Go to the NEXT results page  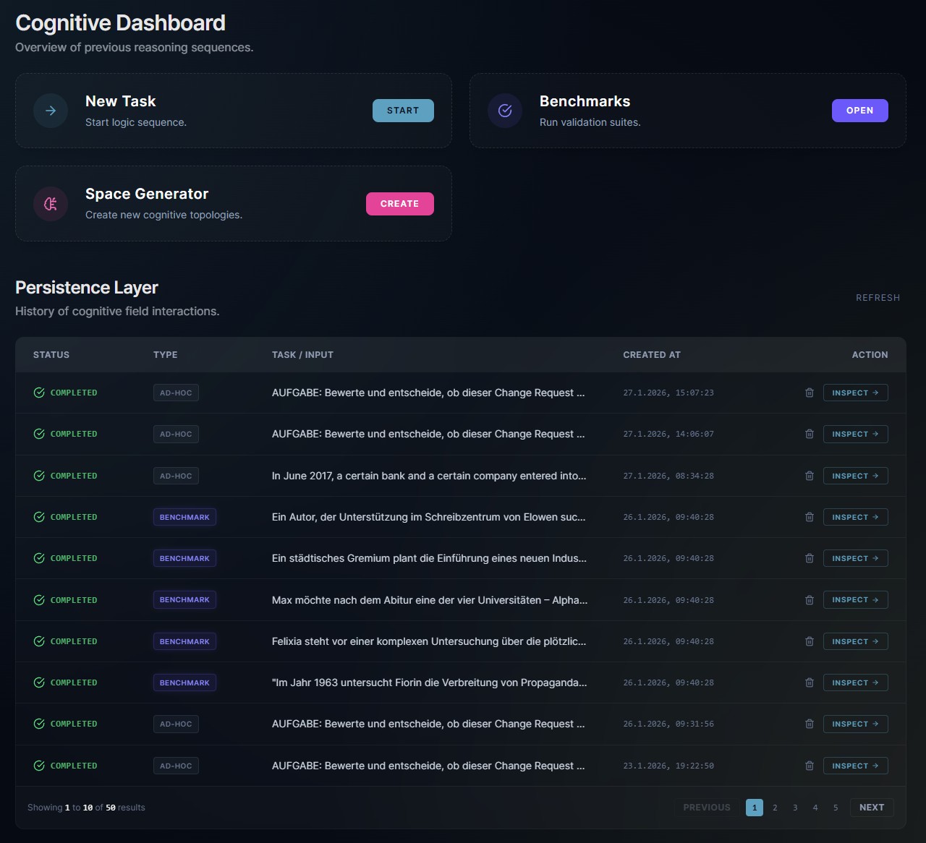coord(871,808)
